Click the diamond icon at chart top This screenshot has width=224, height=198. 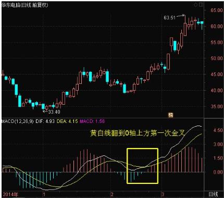coord(196,5)
